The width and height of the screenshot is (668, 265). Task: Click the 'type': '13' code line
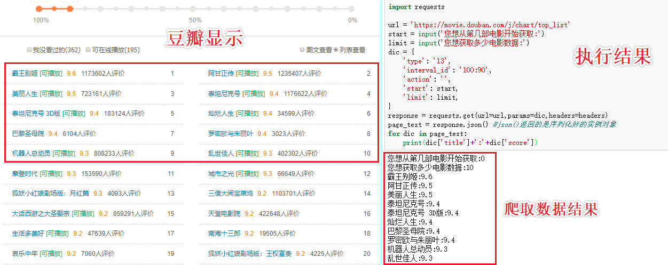point(426,61)
